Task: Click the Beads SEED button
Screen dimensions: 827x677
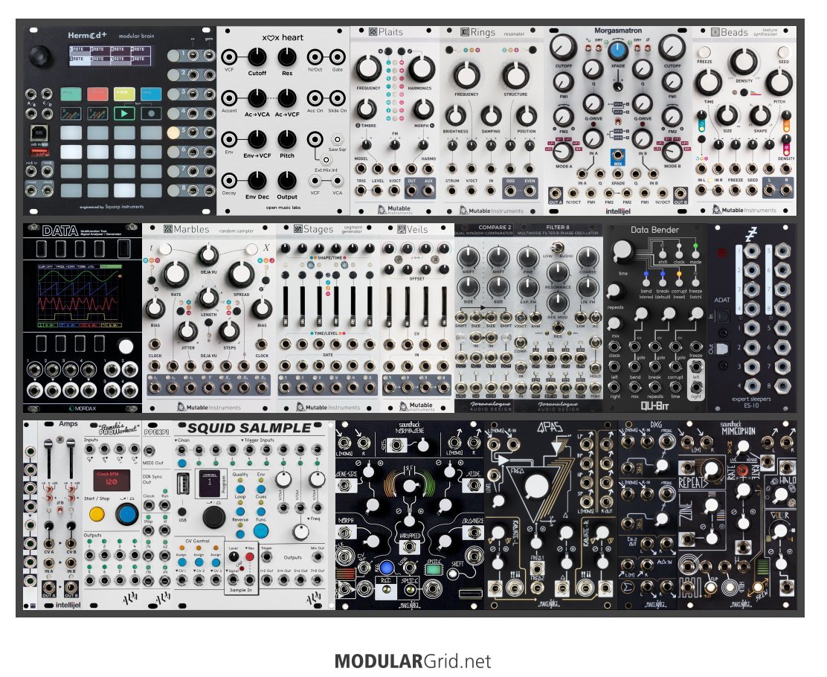Action: click(x=783, y=52)
